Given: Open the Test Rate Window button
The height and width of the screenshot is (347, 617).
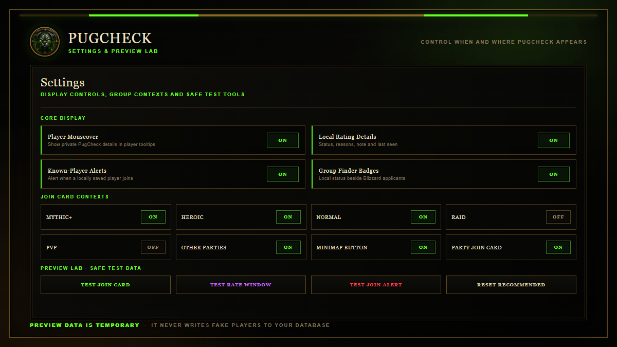Looking at the screenshot, I should [241, 285].
